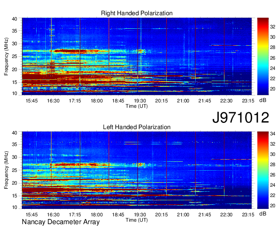The image size is (280, 227).
Task: Click the "34" tick on lower color bar
Action: click(x=273, y=134)
